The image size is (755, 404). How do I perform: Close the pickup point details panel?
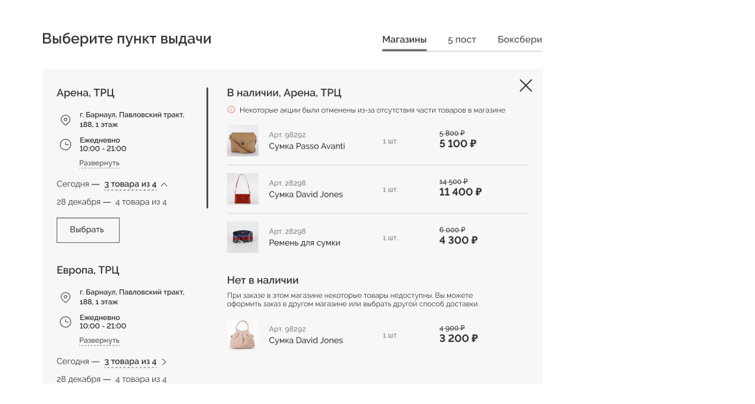[x=526, y=85]
